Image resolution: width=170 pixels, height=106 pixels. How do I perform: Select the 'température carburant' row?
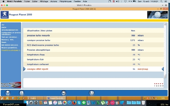pyautogui.click(x=93, y=64)
